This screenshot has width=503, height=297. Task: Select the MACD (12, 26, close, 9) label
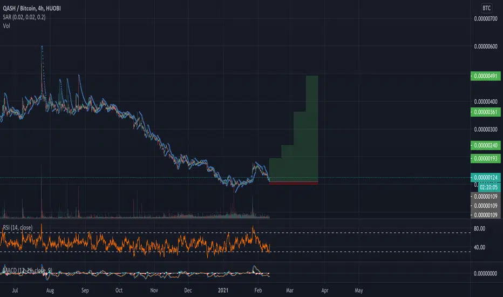(28, 271)
